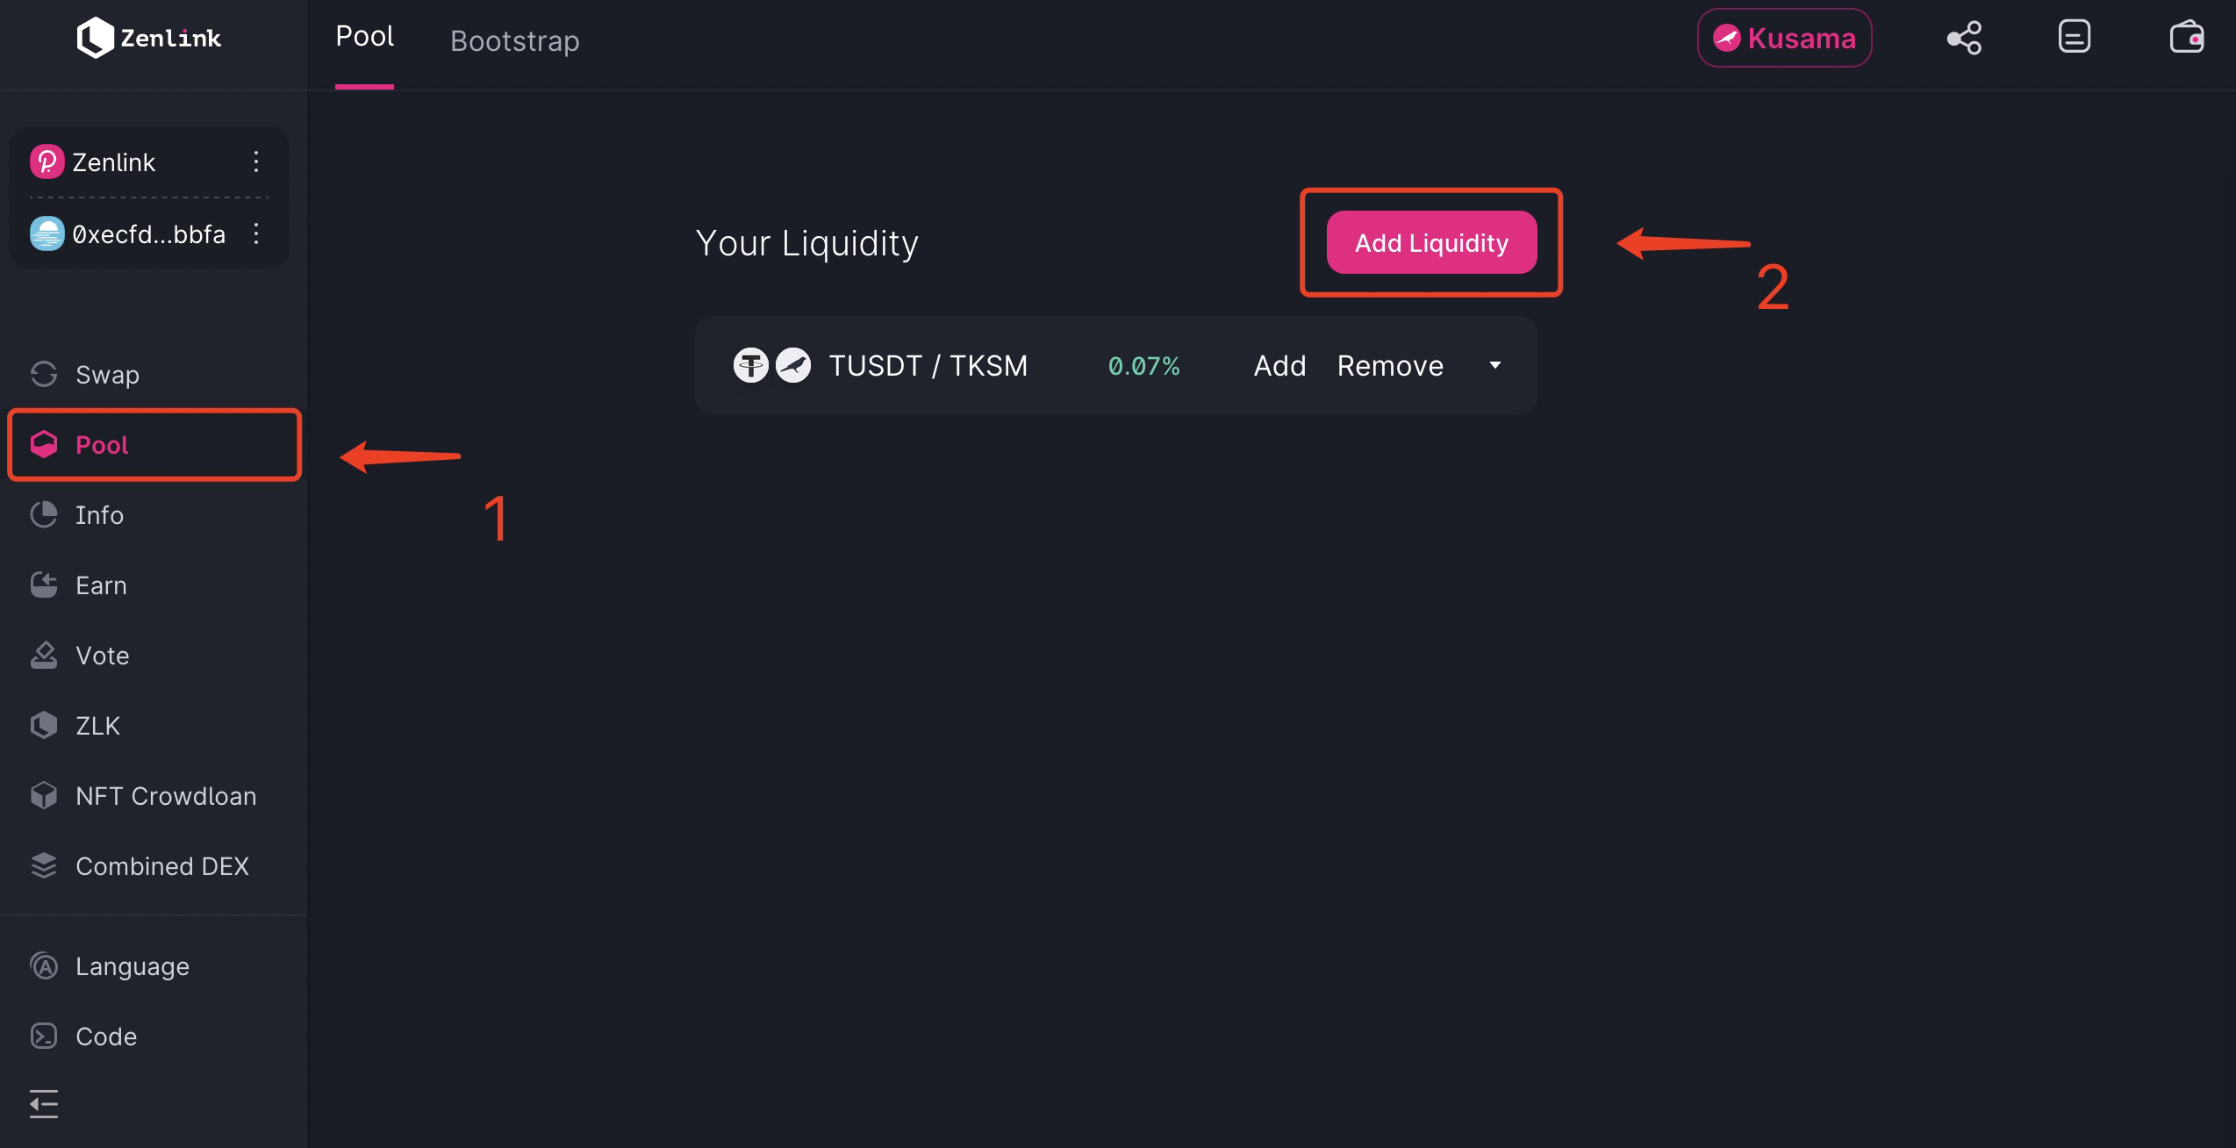This screenshot has height=1148, width=2236.
Task: Click Remove for TUSDT / TKSM
Action: click(x=1390, y=365)
